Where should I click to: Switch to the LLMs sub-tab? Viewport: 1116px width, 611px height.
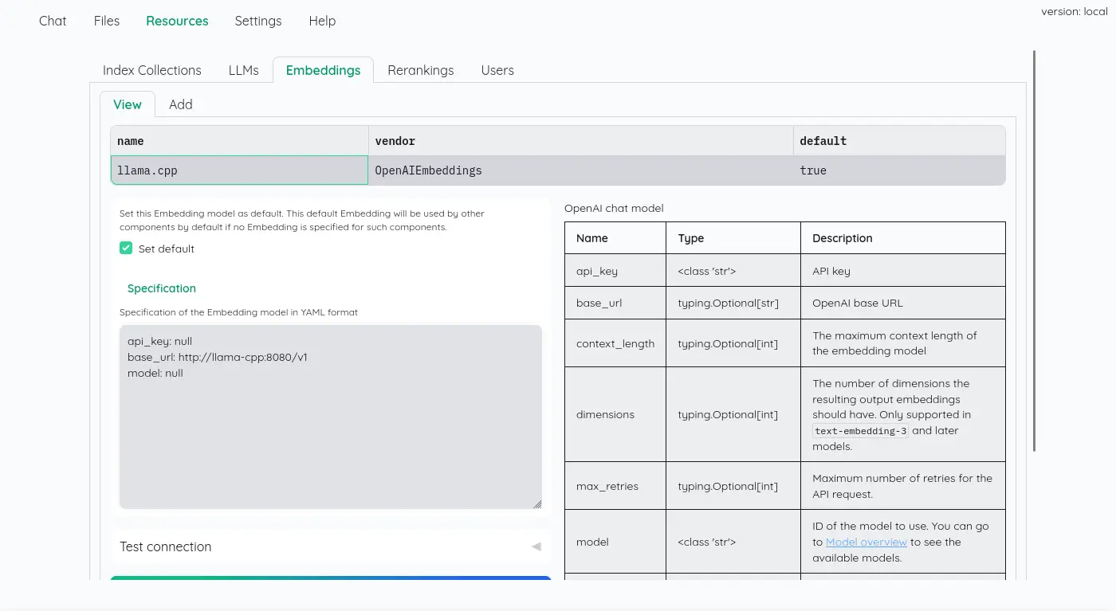coord(243,70)
